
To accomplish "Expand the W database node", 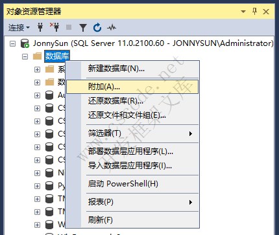I will click(37, 225).
